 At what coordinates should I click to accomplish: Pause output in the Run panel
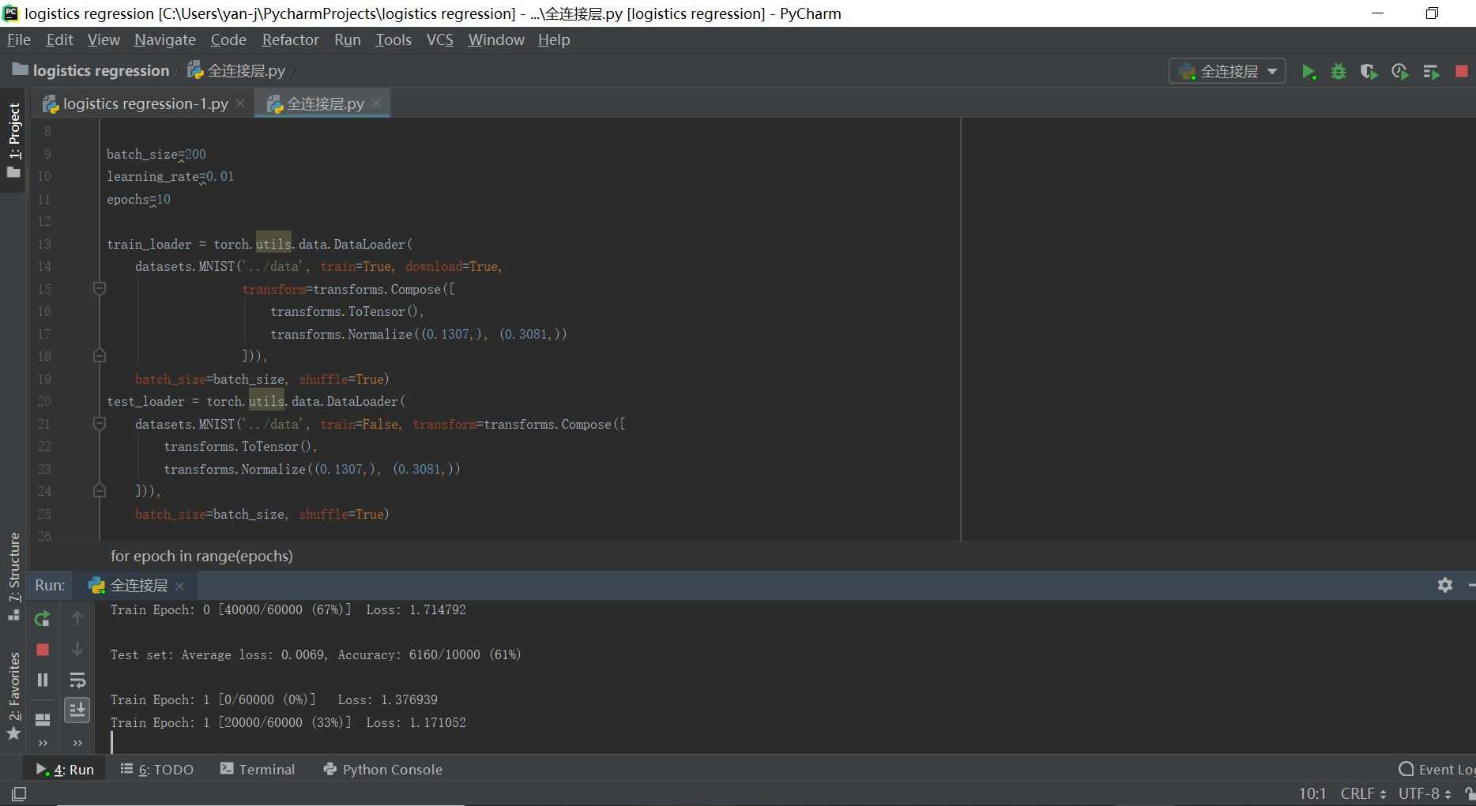[43, 680]
